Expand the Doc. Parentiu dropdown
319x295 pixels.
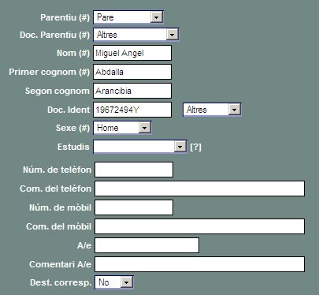click(136, 35)
